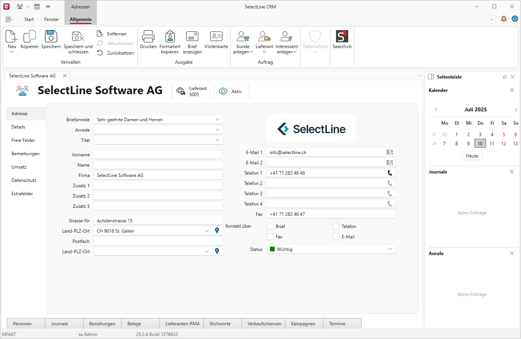
Task: Open the Briefanrede dropdown
Action: tap(217, 119)
